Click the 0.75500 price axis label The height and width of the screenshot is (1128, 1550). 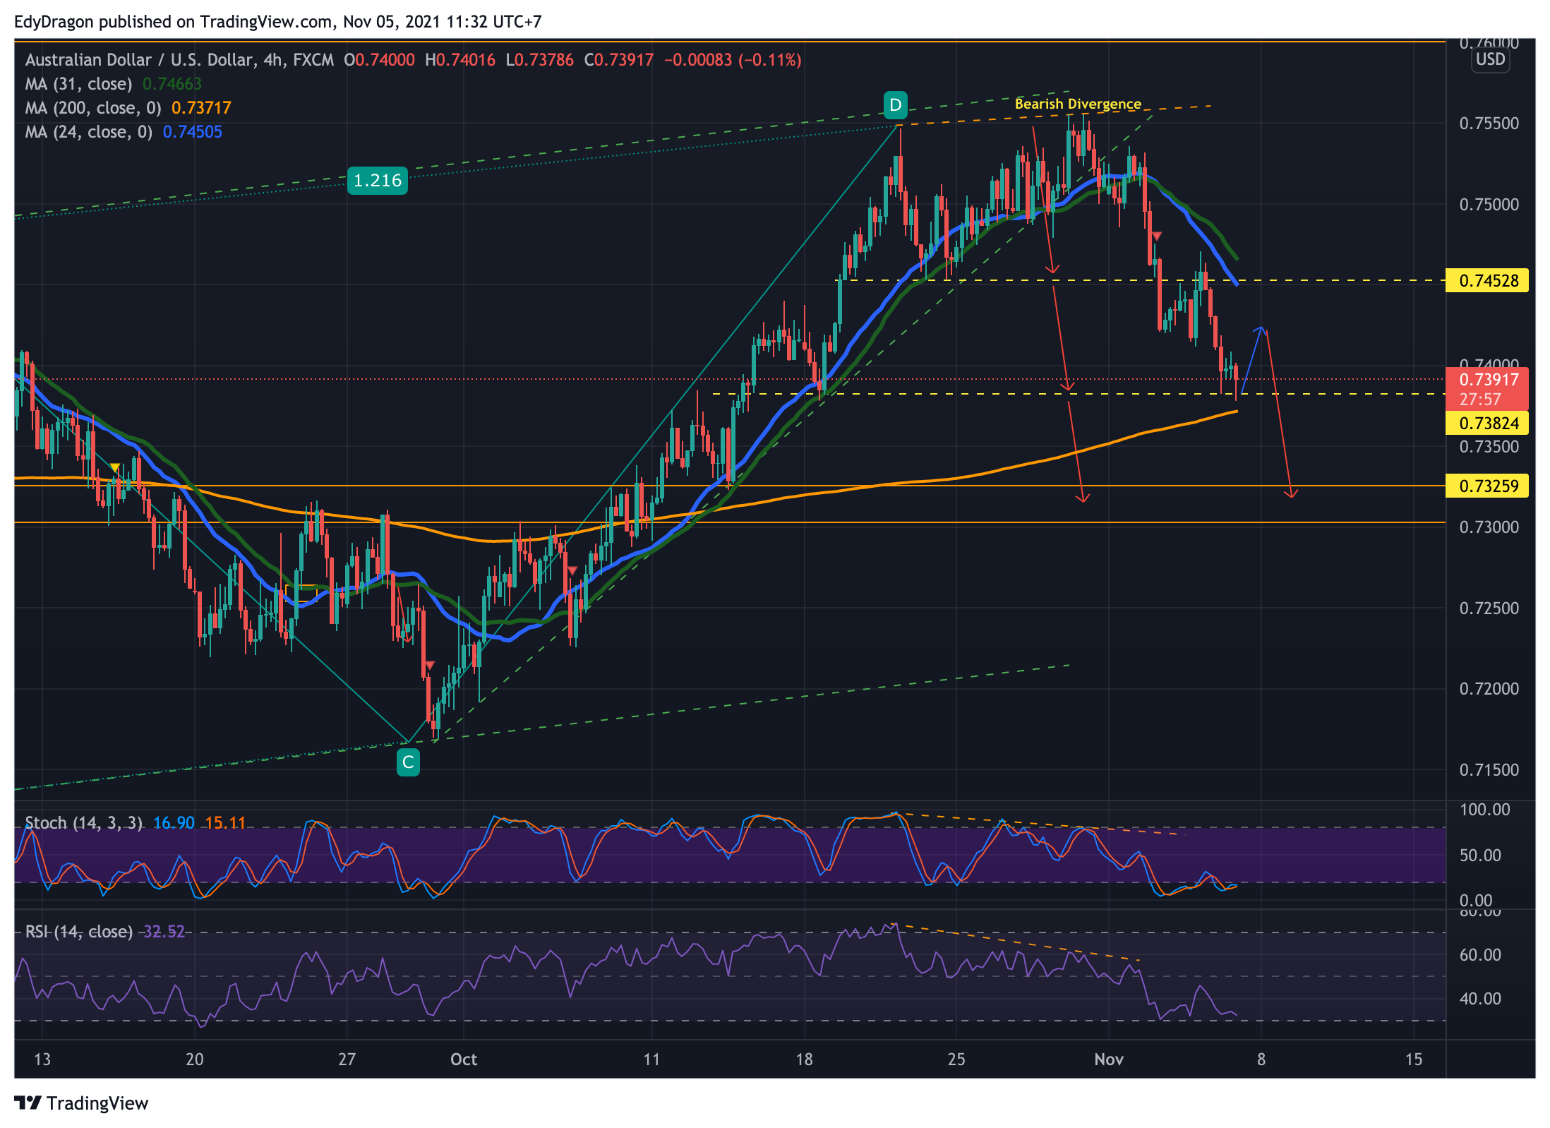click(x=1489, y=124)
